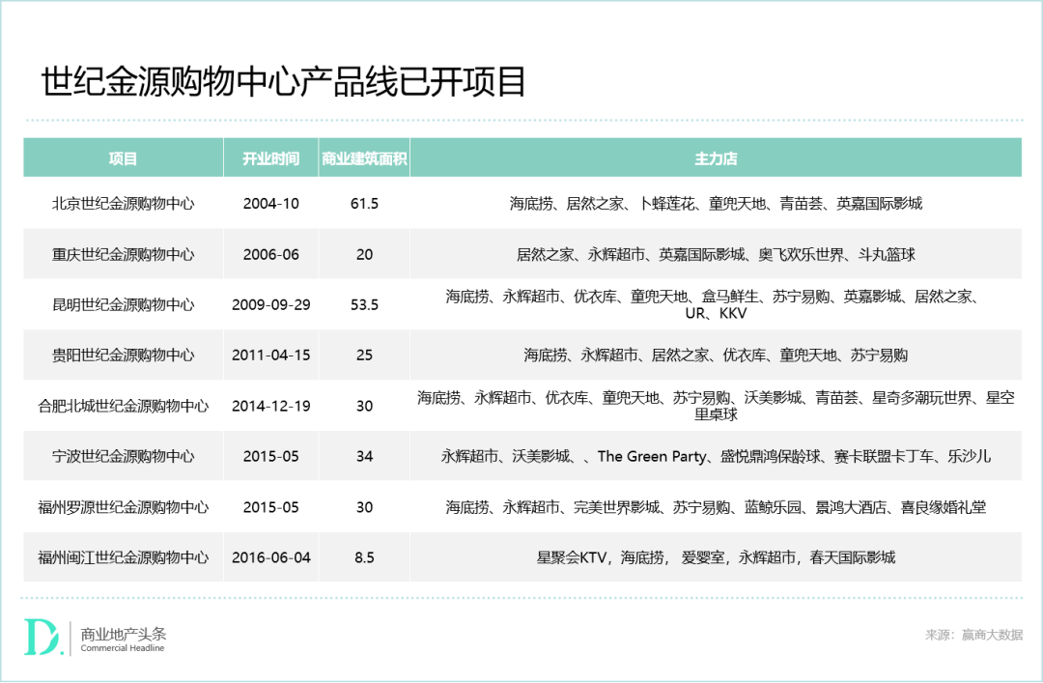Screen dimensions: 1043x683
Task: Click 福州罗源世纪金源购物中心 row name
Action: (123, 507)
